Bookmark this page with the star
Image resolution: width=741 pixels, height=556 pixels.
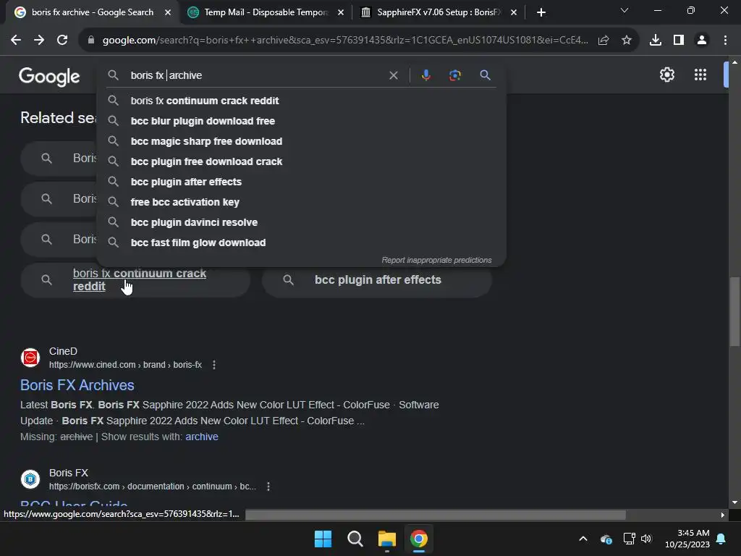click(627, 41)
